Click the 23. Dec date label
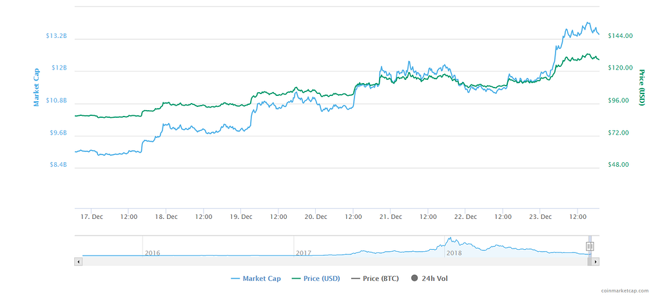 point(541,217)
